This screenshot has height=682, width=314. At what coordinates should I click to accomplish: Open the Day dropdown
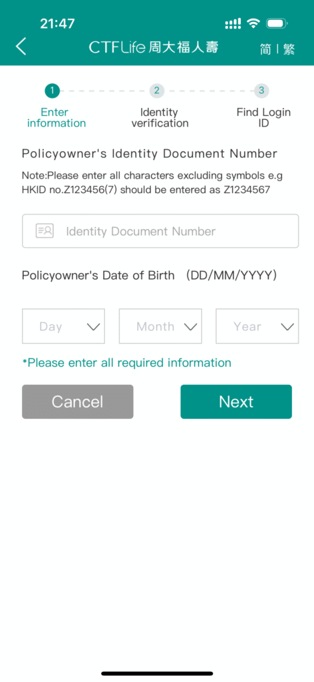click(63, 326)
